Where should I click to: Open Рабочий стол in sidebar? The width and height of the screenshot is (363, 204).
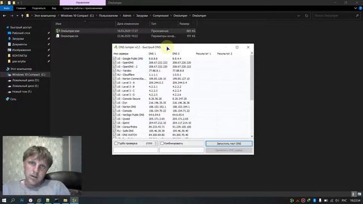click(x=21, y=33)
